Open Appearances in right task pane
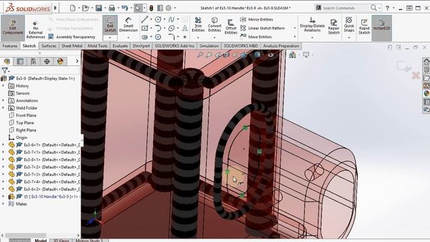 (x=426, y=93)
